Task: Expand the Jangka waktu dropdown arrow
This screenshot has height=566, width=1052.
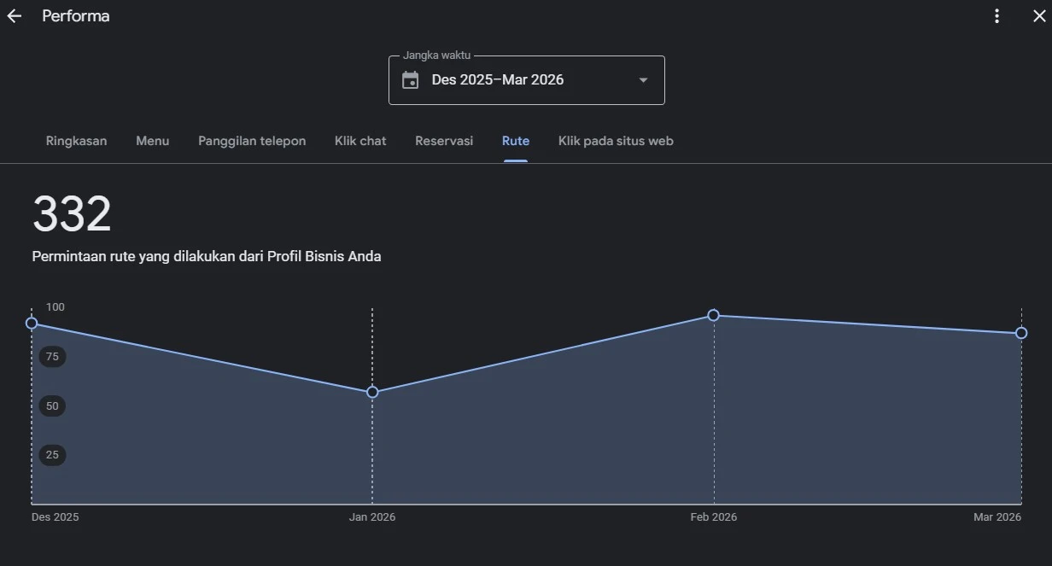Action: pos(644,80)
